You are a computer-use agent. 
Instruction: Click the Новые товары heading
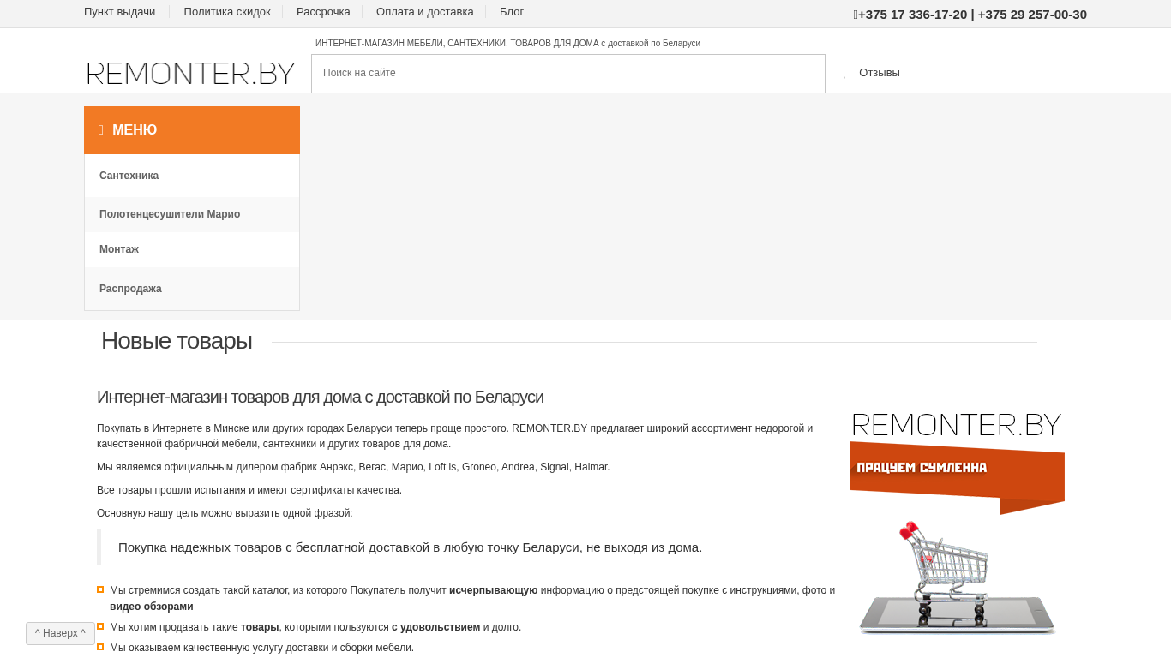pos(177,341)
